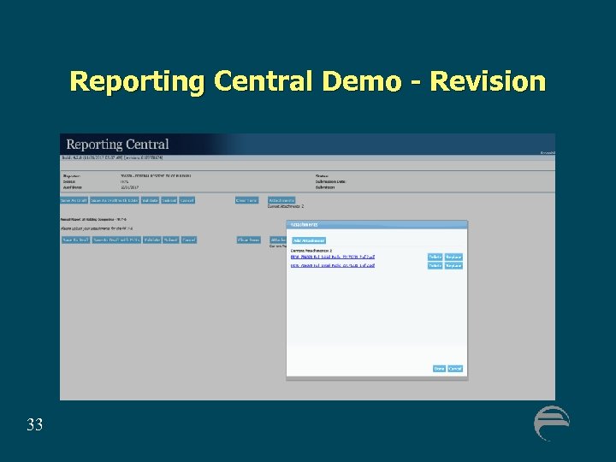This screenshot has width=616, height=462.
Task: Click Submit in the lower button row
Action: tap(171, 240)
